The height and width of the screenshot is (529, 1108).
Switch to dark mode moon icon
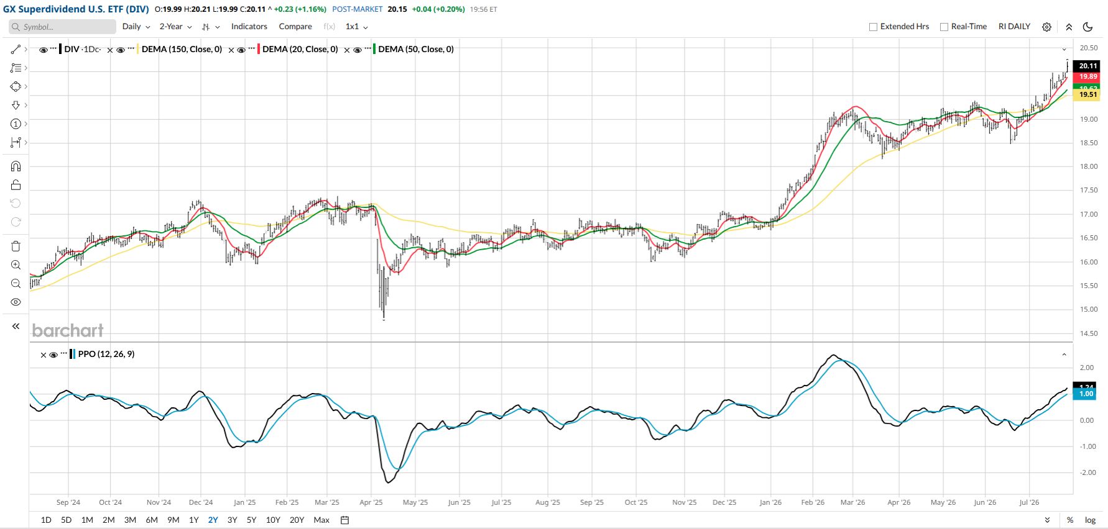point(1087,27)
